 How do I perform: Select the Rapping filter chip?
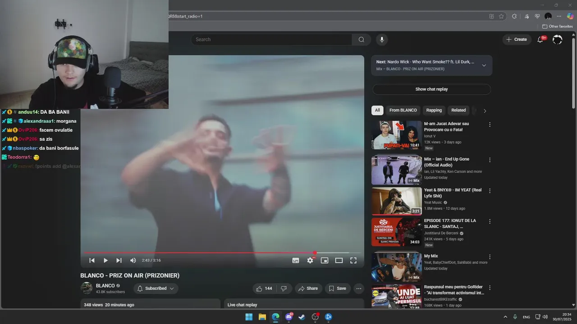[x=434, y=110]
